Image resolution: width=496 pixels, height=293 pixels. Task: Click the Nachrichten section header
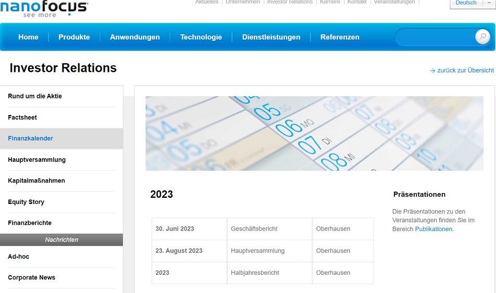[x=61, y=239]
